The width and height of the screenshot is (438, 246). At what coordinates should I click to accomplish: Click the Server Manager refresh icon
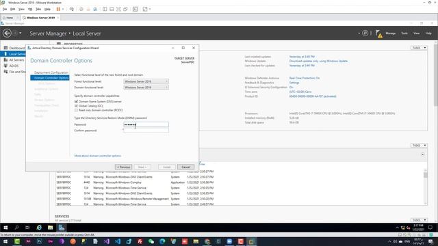click(365, 33)
